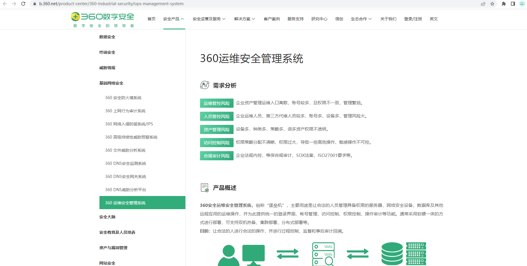527x266 pixels.
Task: Expand 安全教育及人员培养 in the sidebar
Action: [117, 232]
